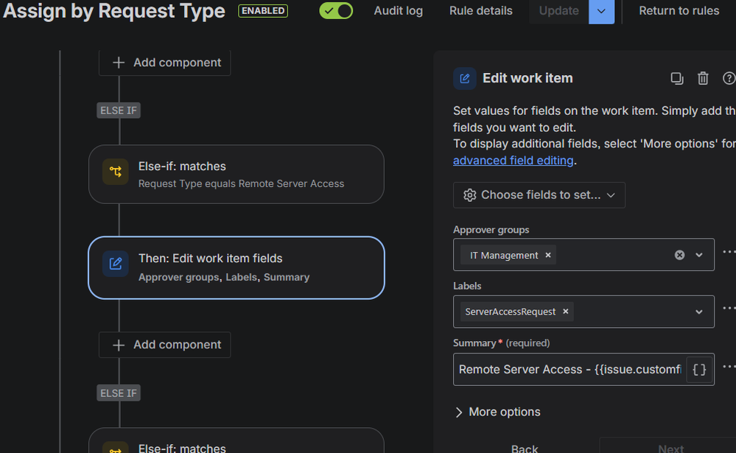Open Rule details
This screenshot has width=736, height=453.
(x=481, y=11)
